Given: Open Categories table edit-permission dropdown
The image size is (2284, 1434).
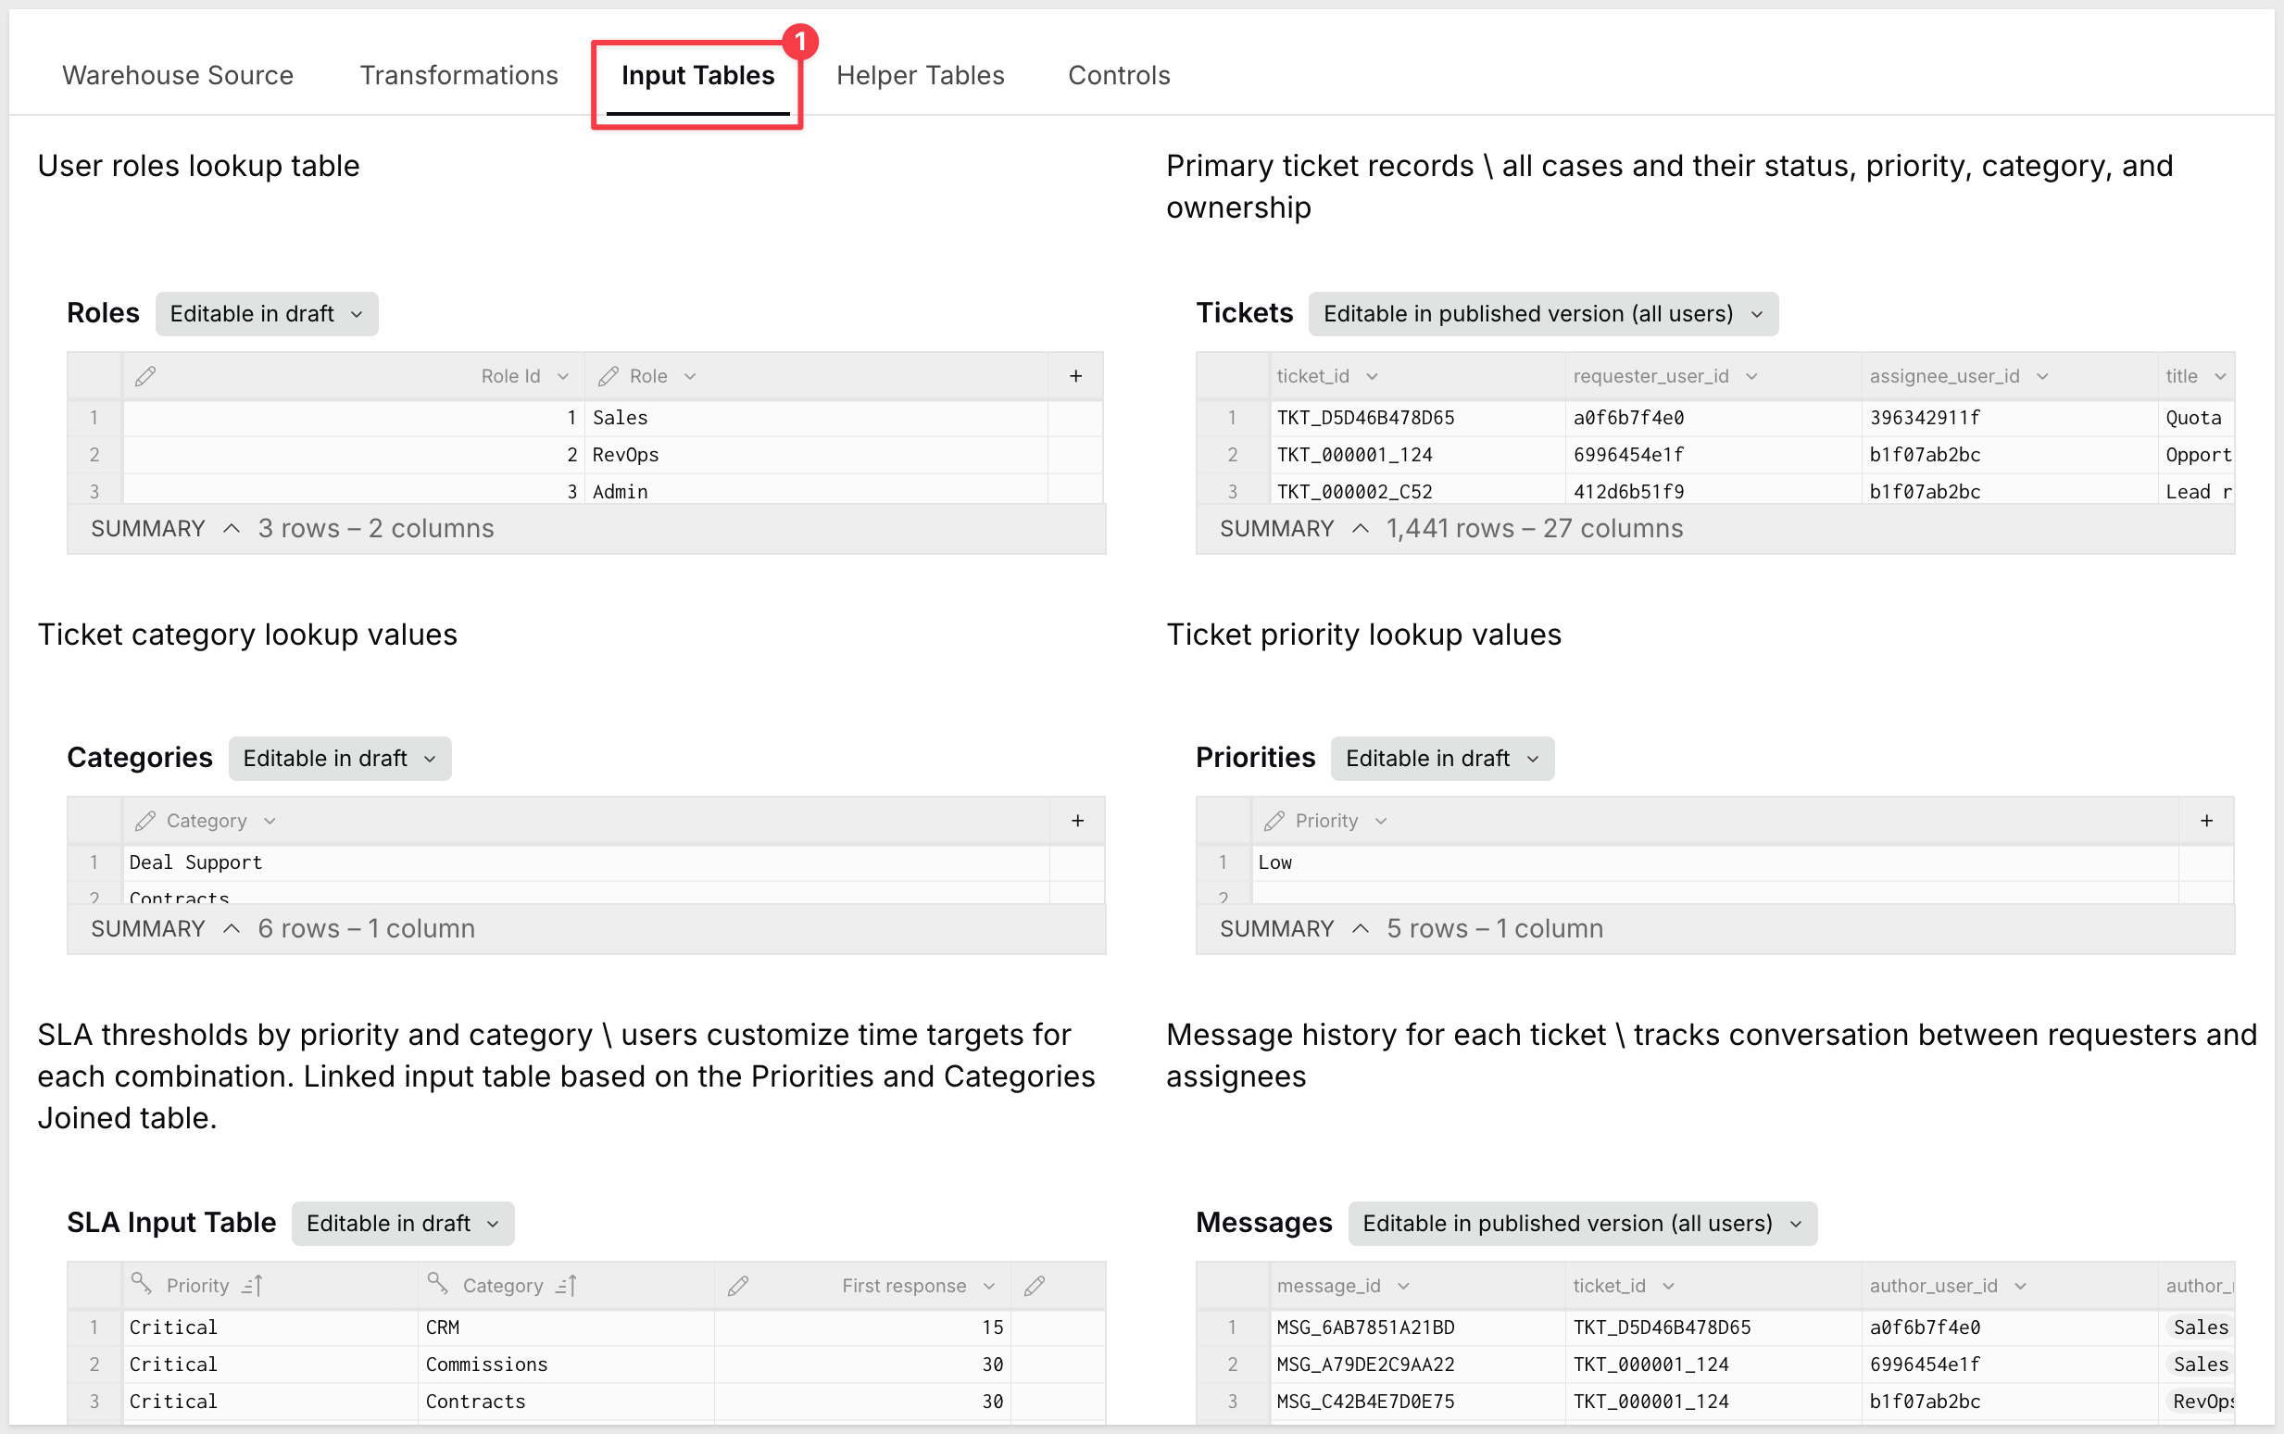Looking at the screenshot, I should click(x=339, y=759).
